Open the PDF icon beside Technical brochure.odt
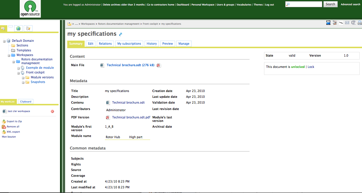The width and height of the screenshot is (362, 193). point(158,65)
